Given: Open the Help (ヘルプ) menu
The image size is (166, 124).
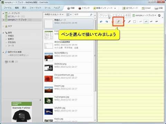Looking at the screenshot, I should [57, 8].
